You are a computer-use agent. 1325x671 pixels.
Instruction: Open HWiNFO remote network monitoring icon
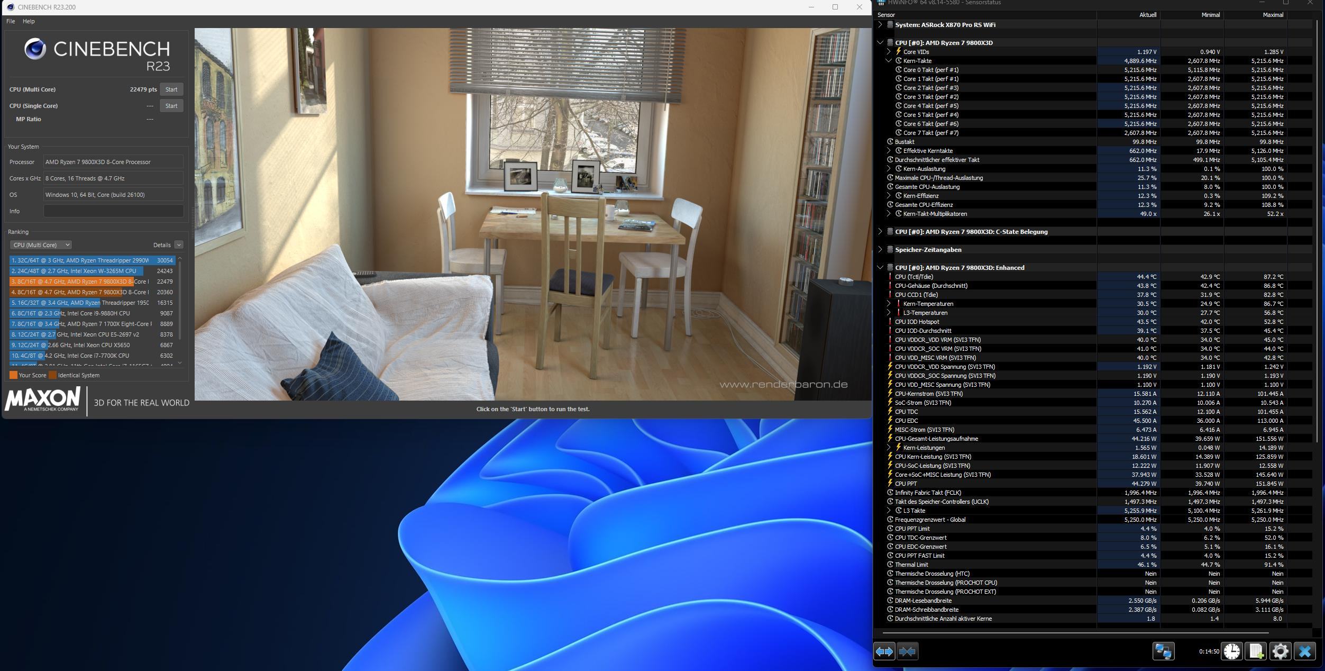pyautogui.click(x=1163, y=651)
